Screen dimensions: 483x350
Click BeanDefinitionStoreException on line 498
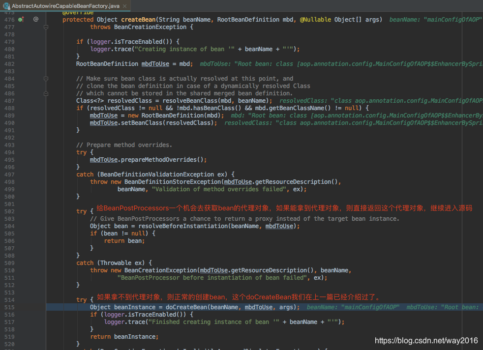(x=173, y=181)
